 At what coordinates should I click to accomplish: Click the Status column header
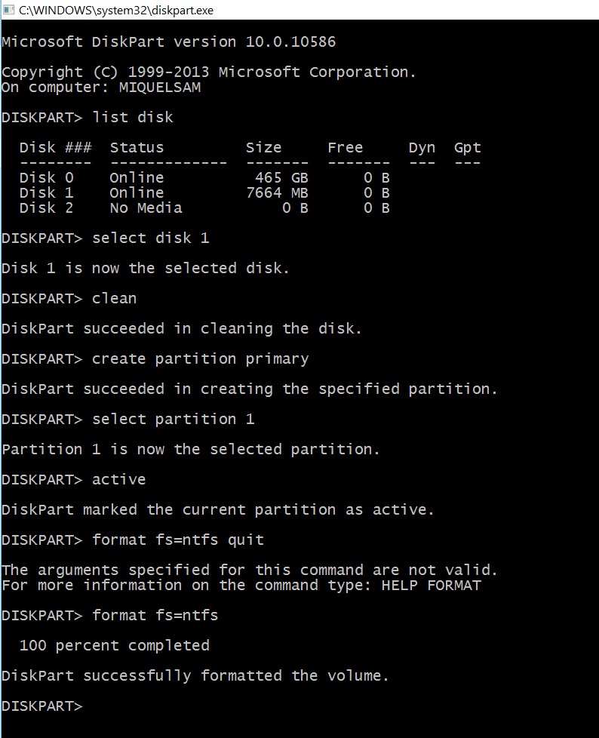tap(137, 147)
